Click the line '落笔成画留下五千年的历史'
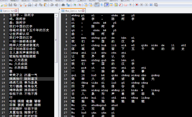 click(x=29, y=30)
